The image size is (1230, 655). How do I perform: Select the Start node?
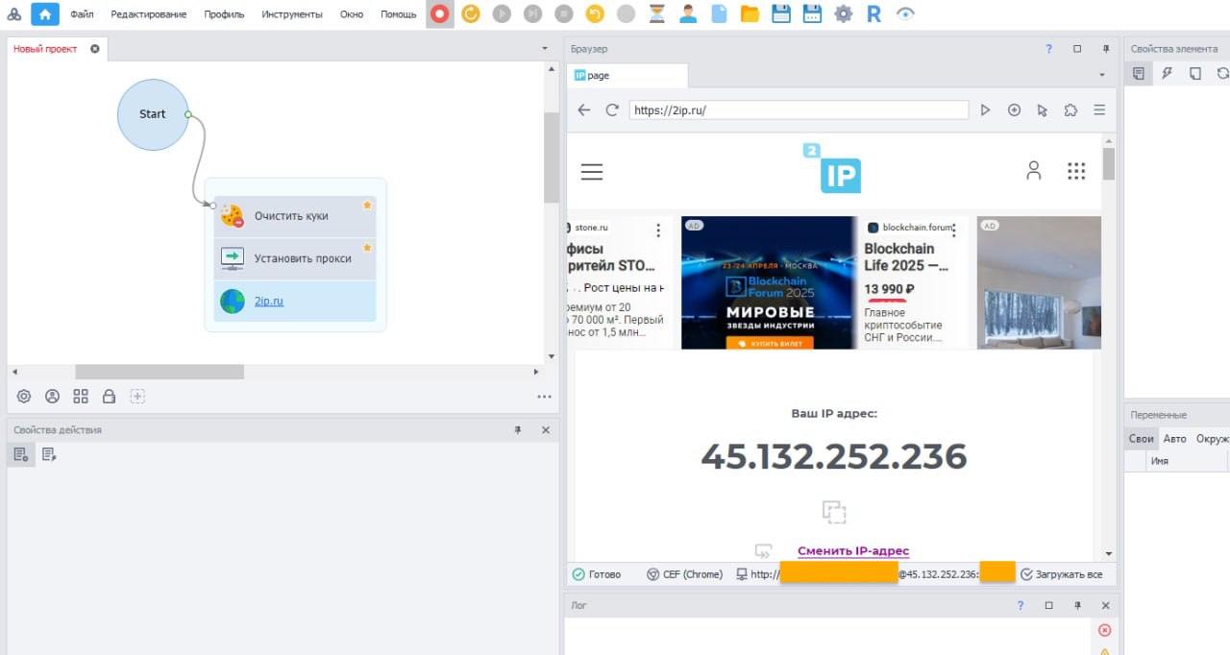coord(153,114)
